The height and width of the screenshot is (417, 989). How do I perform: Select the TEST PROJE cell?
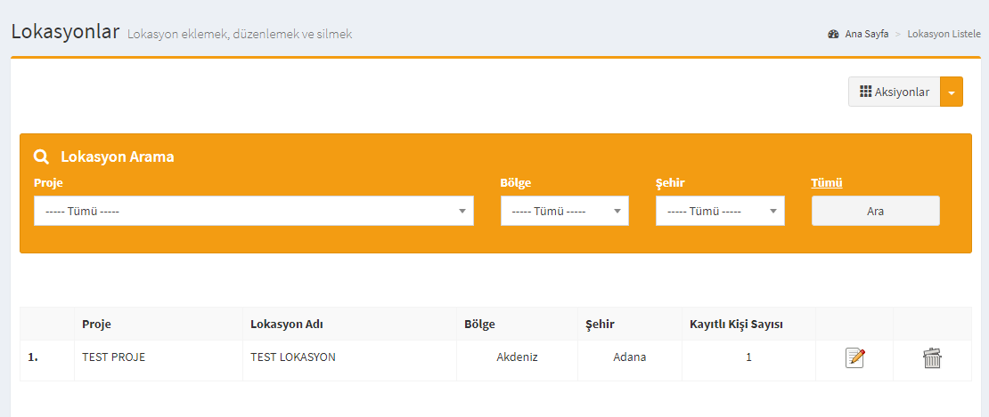click(113, 357)
